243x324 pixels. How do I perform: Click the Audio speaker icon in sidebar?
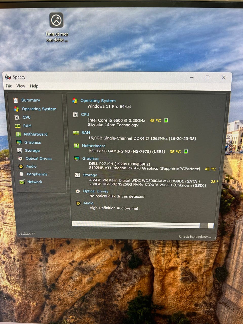(21, 166)
